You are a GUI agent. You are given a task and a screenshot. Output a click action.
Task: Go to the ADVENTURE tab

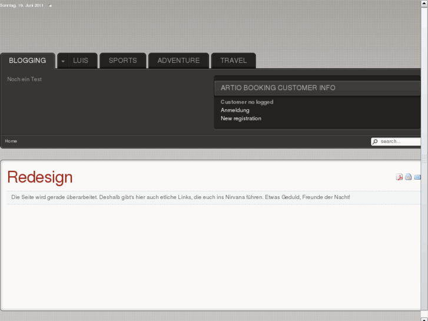point(178,61)
